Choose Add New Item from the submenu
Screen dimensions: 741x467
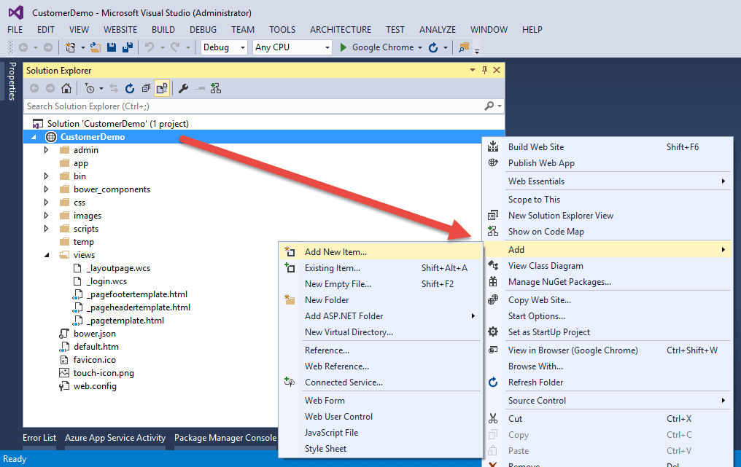click(381, 251)
